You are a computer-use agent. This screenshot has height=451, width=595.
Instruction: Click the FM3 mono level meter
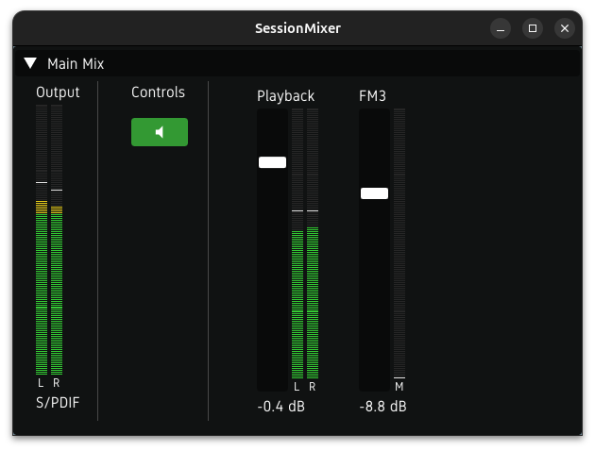(x=399, y=243)
